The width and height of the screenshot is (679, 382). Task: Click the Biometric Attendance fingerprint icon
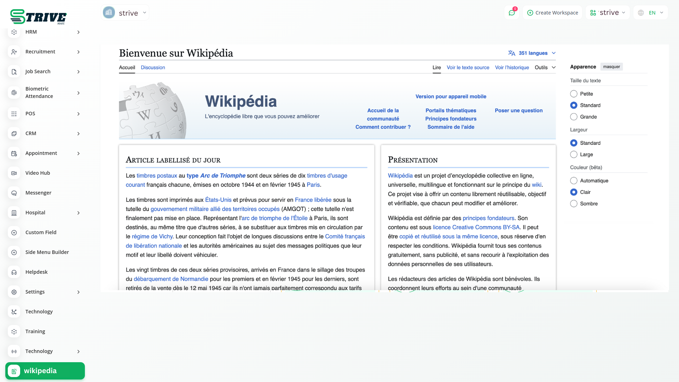[14, 93]
